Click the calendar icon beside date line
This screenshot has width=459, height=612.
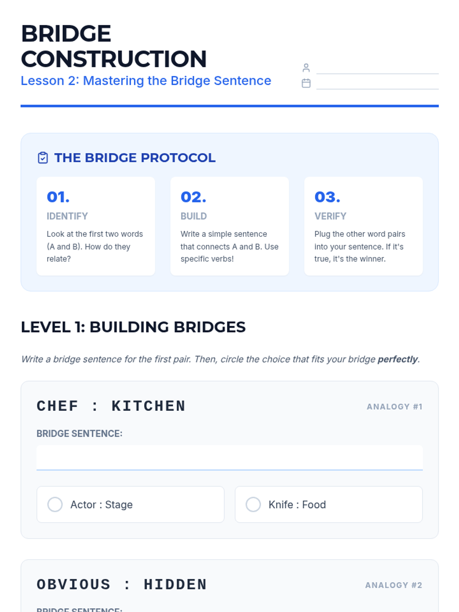[x=306, y=83]
